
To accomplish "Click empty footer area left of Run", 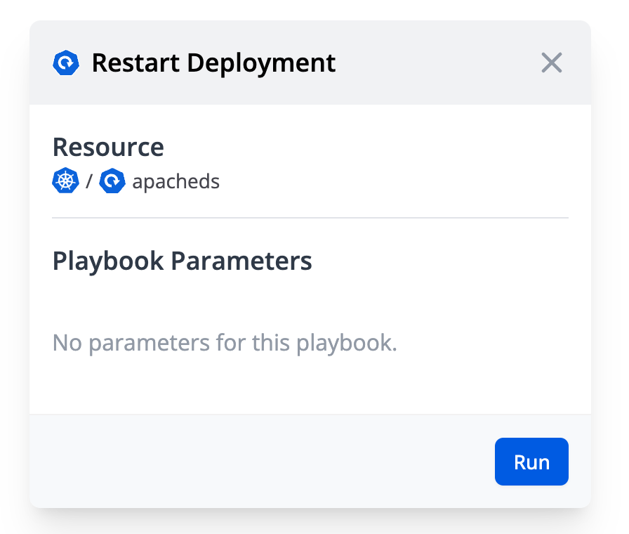I will click(x=260, y=462).
